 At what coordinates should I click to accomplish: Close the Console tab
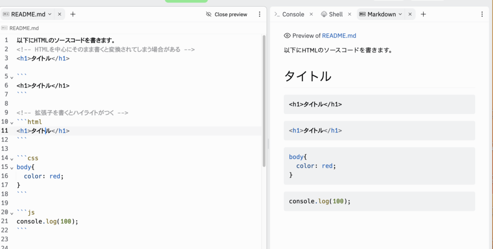coord(311,14)
